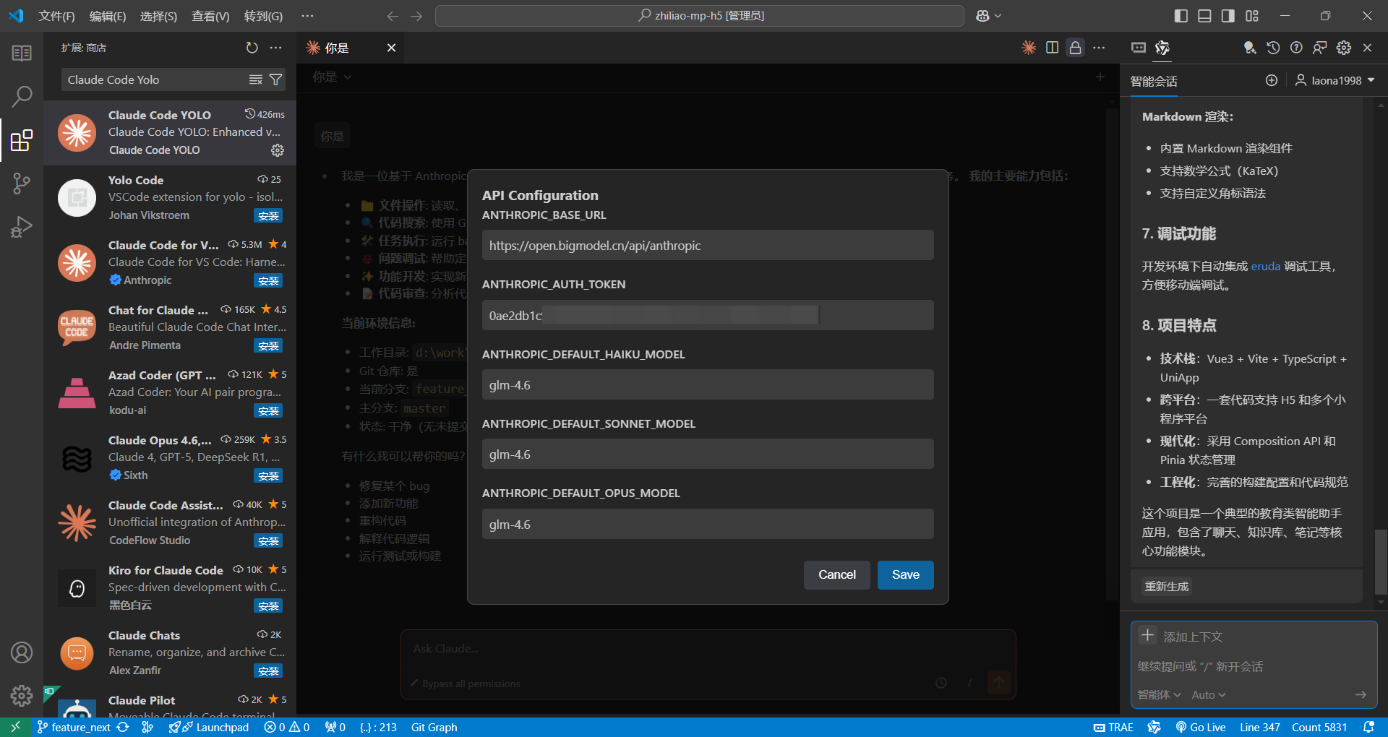Install the Yolo Code extension
1388x737 pixels.
[x=268, y=215]
